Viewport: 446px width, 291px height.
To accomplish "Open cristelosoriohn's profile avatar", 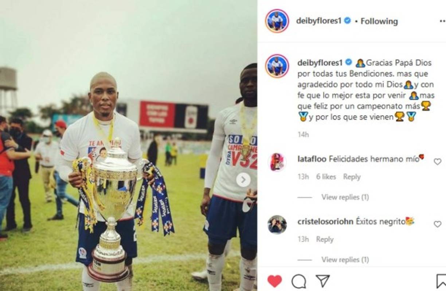I will 277,224.
